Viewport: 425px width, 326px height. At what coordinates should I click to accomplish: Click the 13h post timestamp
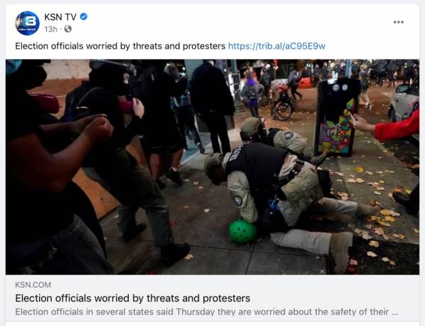point(51,29)
